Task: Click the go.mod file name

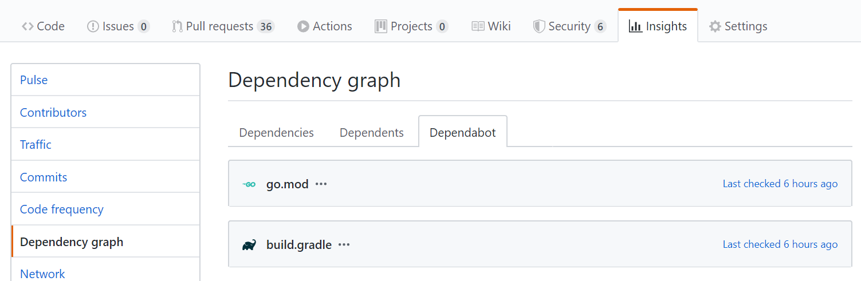Action: pyautogui.click(x=288, y=184)
